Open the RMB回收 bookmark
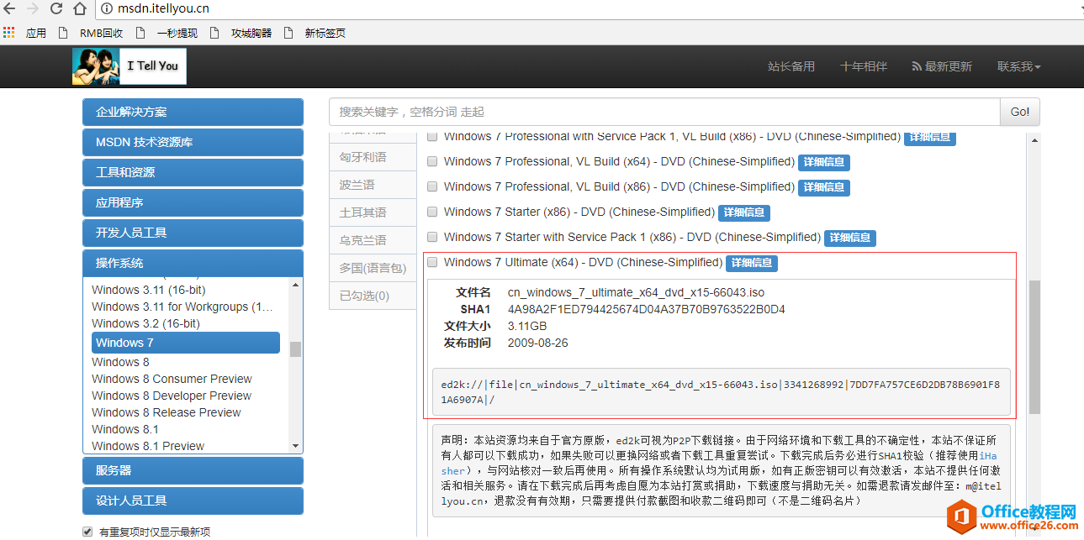The image size is (1084, 540). pyautogui.click(x=91, y=33)
